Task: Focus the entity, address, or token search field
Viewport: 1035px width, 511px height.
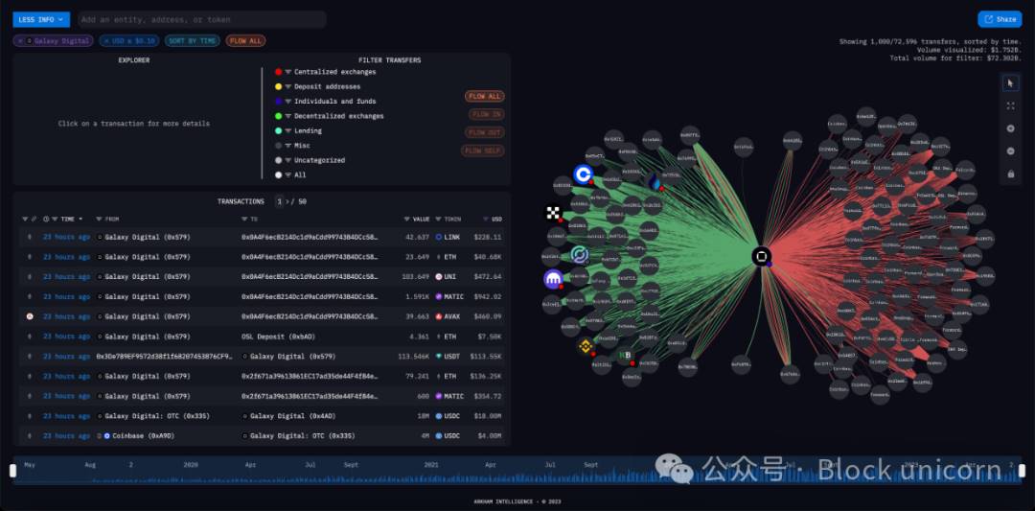Action: 201,19
